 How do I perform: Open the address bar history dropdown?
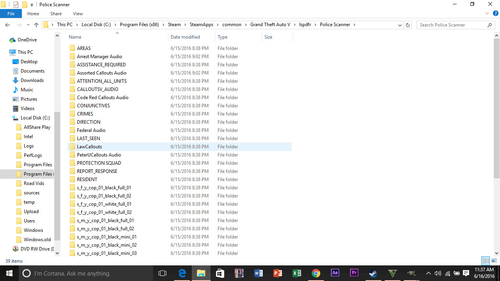[400, 25]
